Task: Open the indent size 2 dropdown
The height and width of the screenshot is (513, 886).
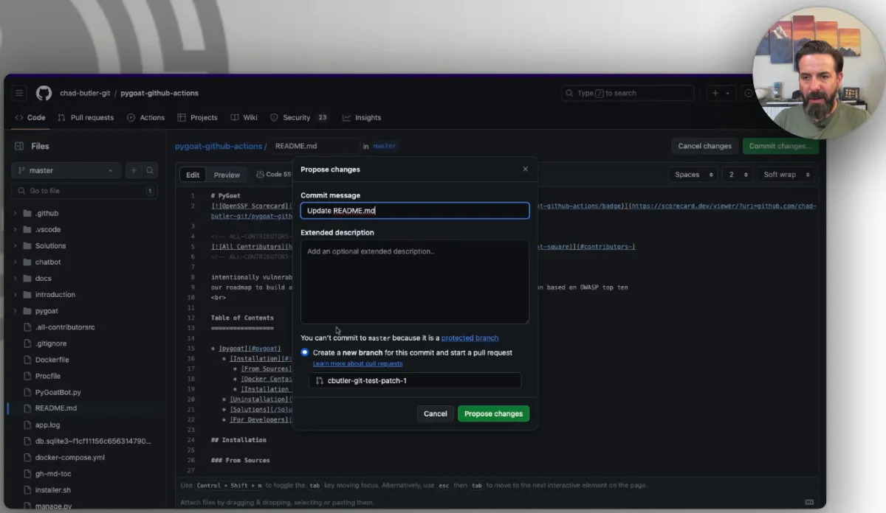Action: 736,175
